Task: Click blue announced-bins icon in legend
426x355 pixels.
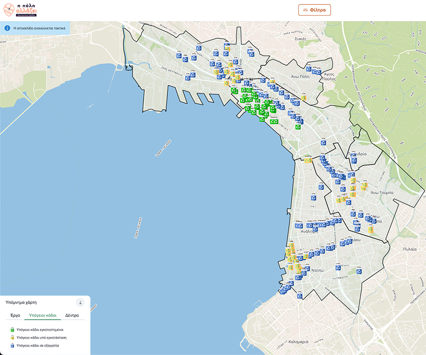Action: (12, 346)
